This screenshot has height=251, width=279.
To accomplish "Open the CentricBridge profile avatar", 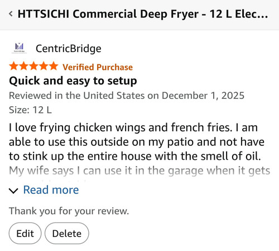I will pos(19,48).
